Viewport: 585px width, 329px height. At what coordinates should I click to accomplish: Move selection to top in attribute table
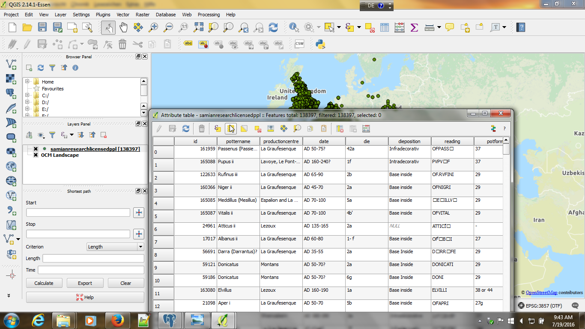(271, 129)
